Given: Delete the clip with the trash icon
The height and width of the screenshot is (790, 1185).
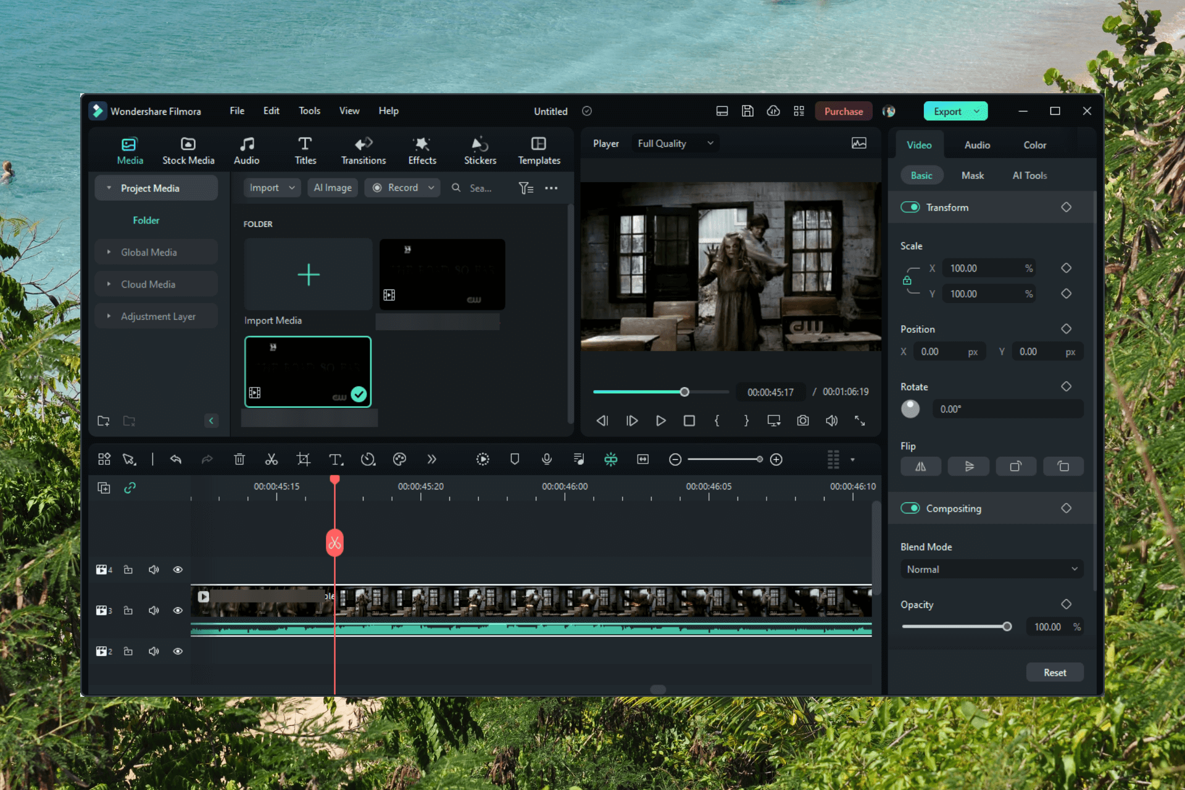Looking at the screenshot, I should tap(239, 459).
